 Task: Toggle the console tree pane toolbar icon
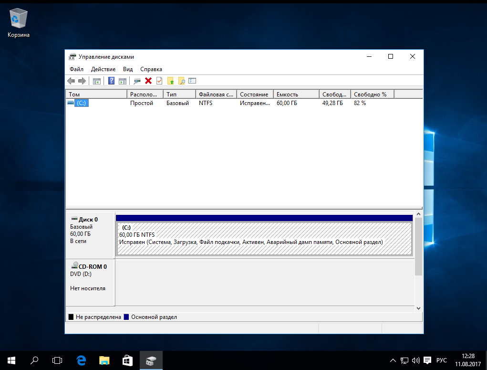pyautogui.click(x=96, y=81)
